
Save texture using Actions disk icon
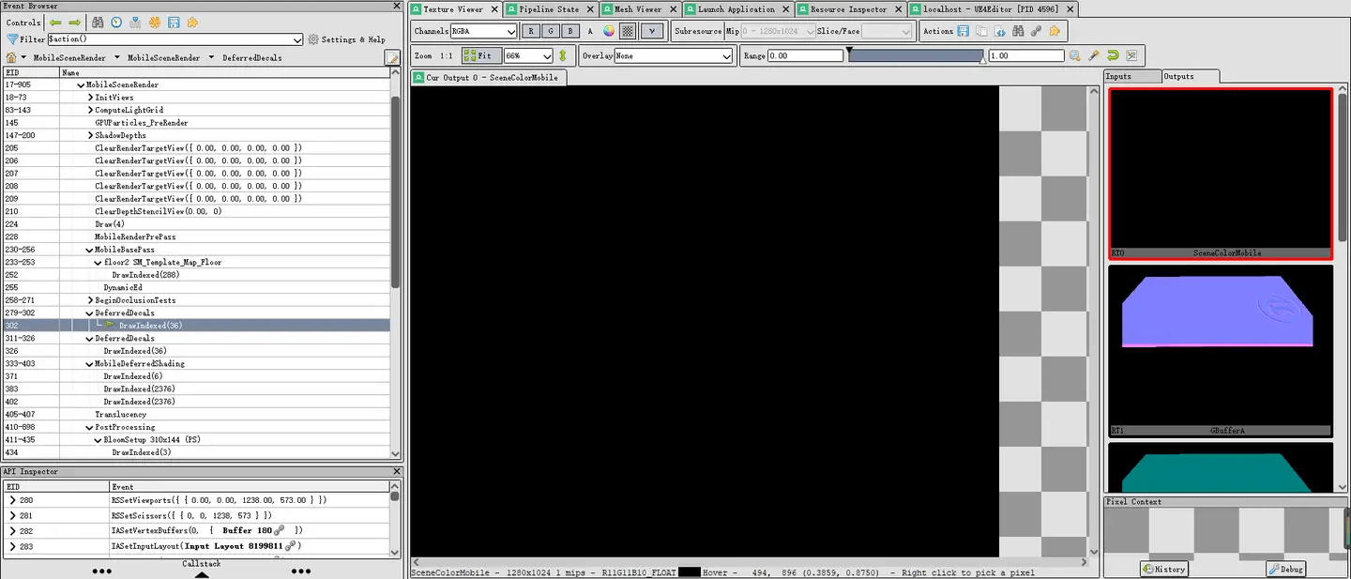pyautogui.click(x=964, y=31)
